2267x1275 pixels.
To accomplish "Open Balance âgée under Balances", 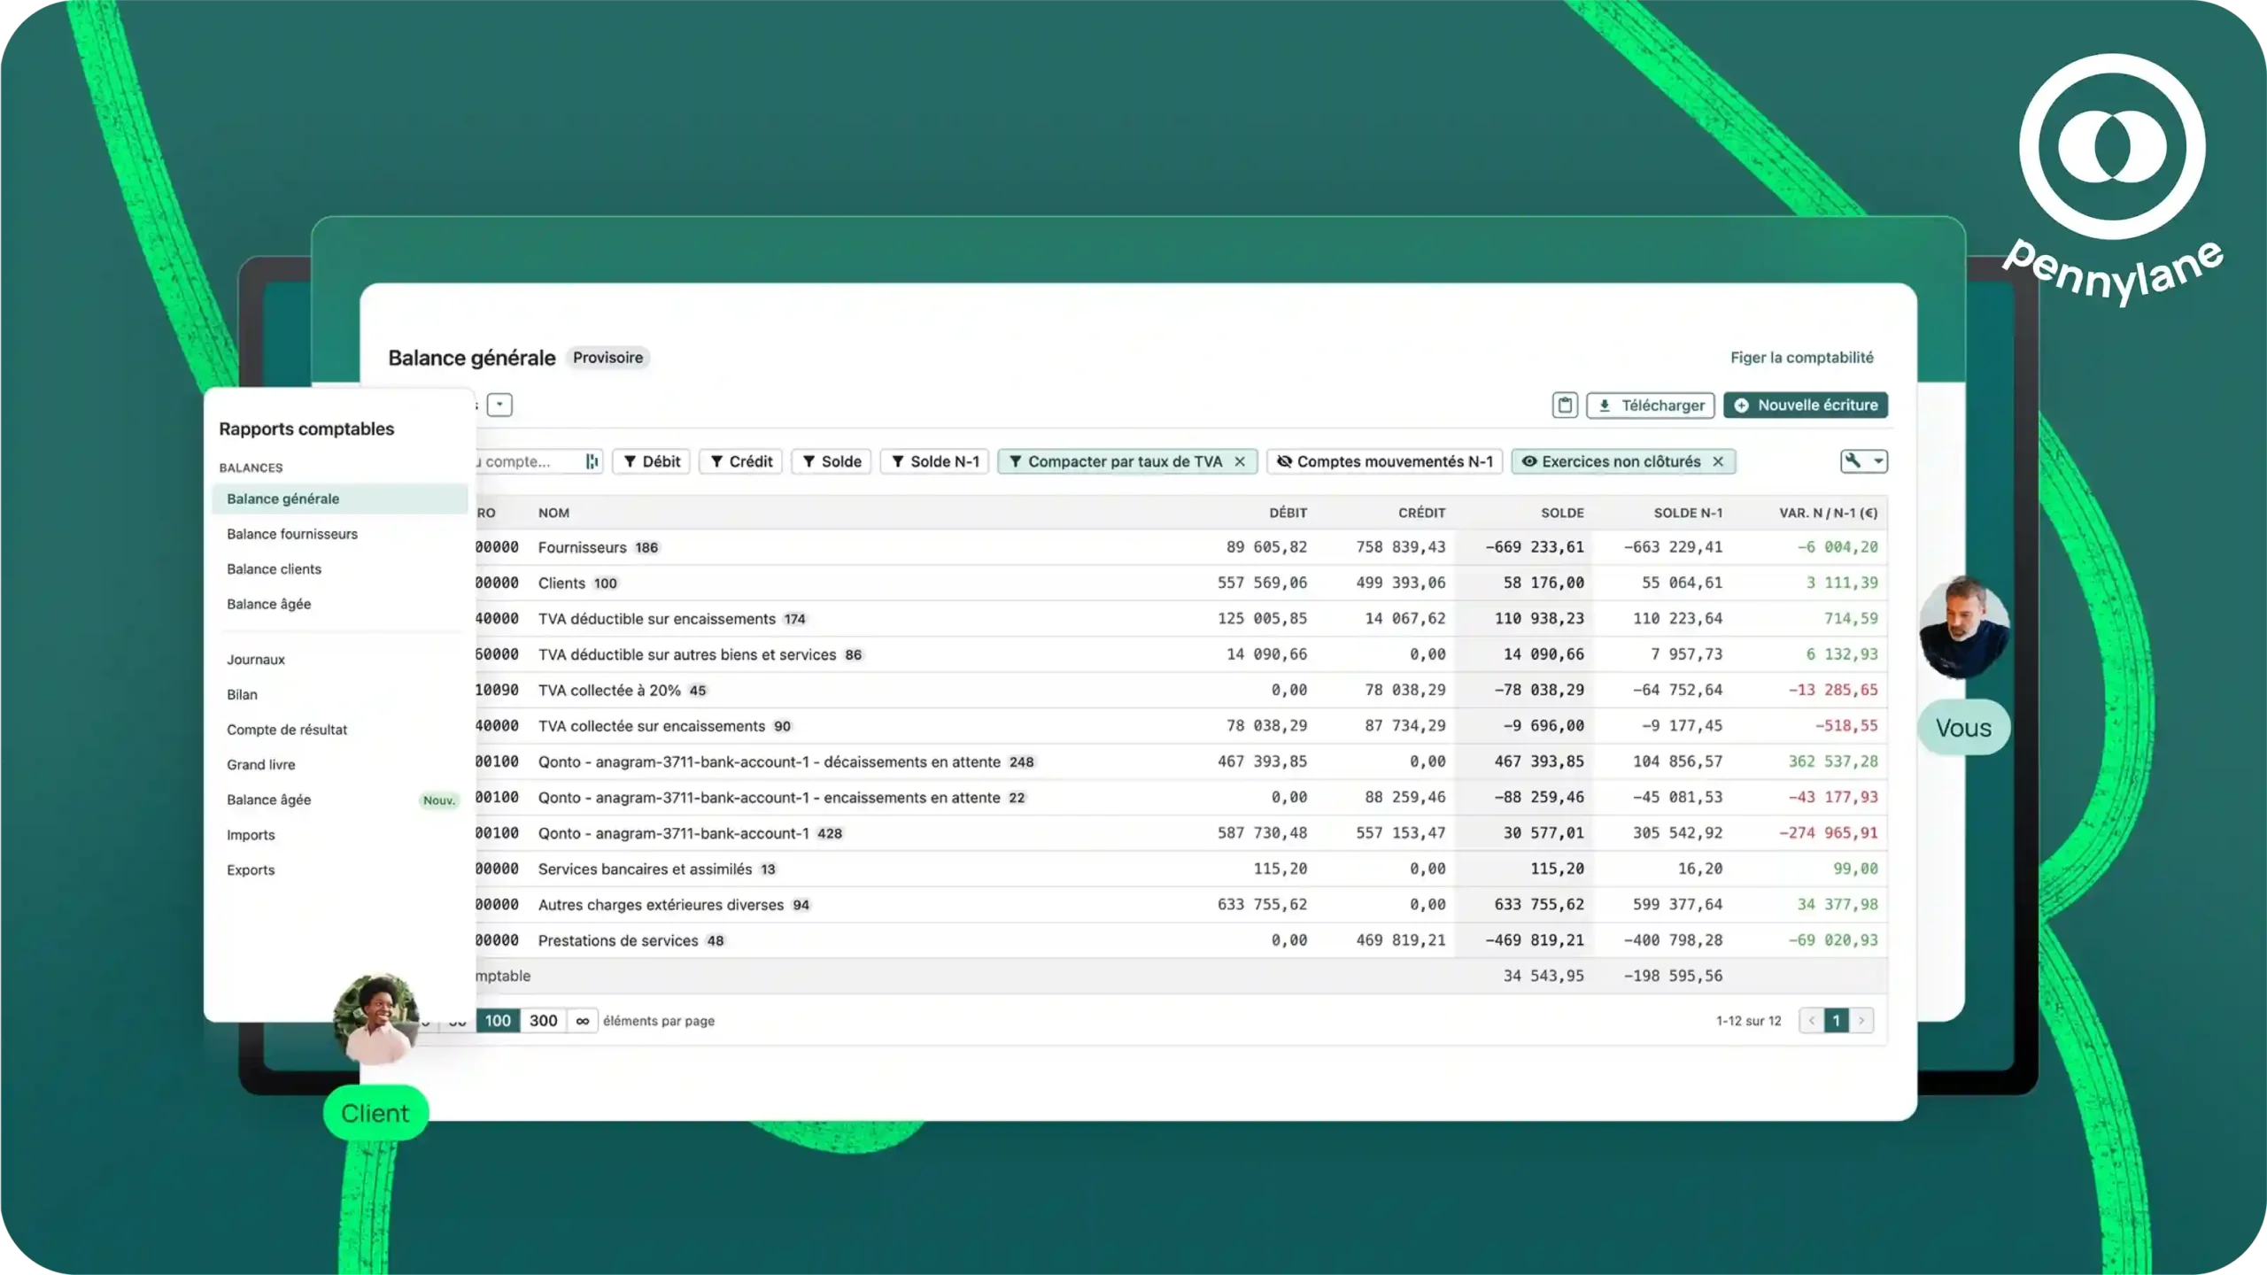I will 268,604.
